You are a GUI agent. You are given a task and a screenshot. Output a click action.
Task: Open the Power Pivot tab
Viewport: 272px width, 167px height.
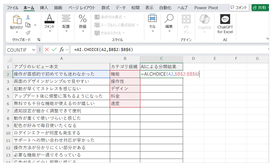click(x=206, y=8)
